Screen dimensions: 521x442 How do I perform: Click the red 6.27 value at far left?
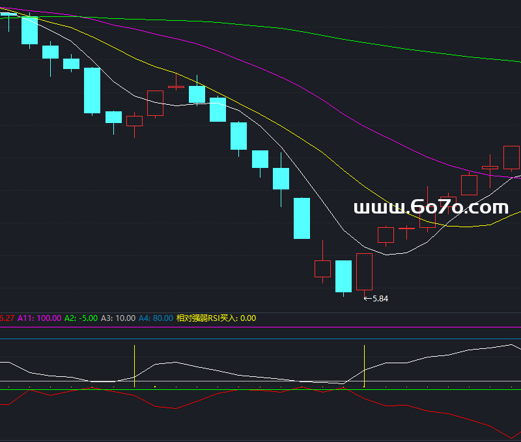click(x=7, y=318)
